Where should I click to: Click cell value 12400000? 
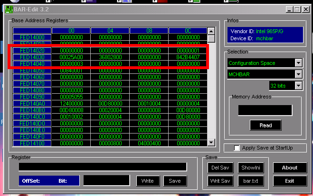click(x=71, y=104)
